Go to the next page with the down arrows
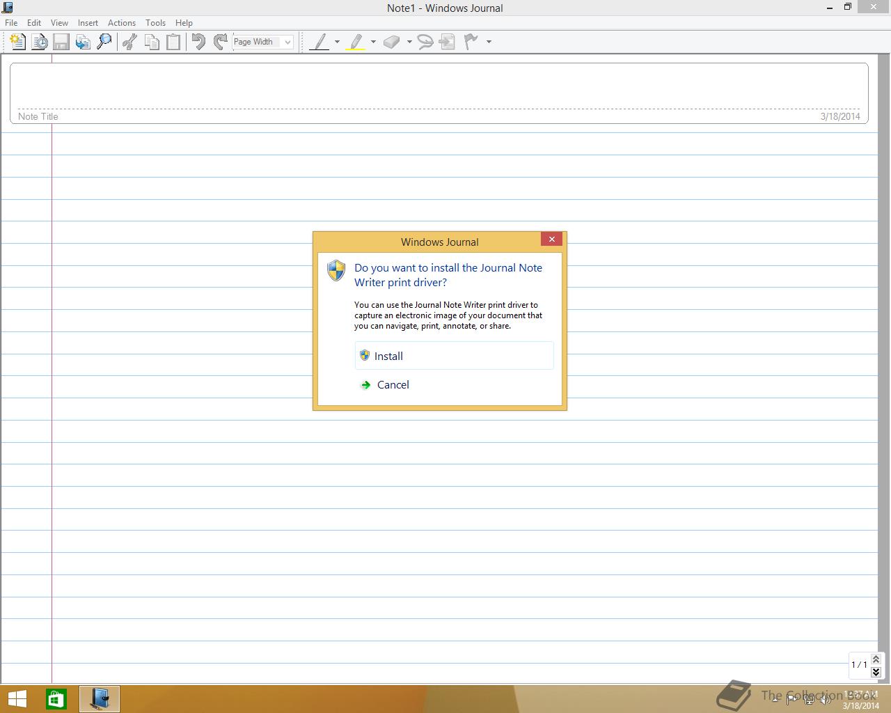The image size is (891, 713). pos(876,672)
